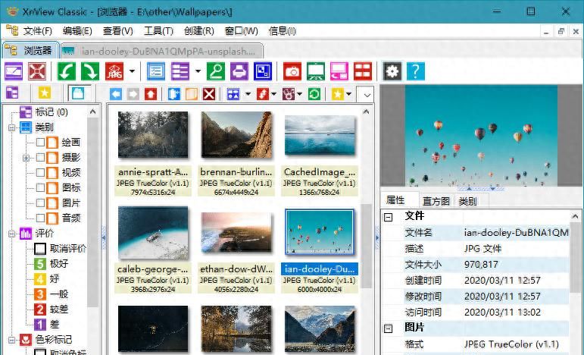Select the 2 较差 rating
The width and height of the screenshot is (584, 355).
(52, 309)
